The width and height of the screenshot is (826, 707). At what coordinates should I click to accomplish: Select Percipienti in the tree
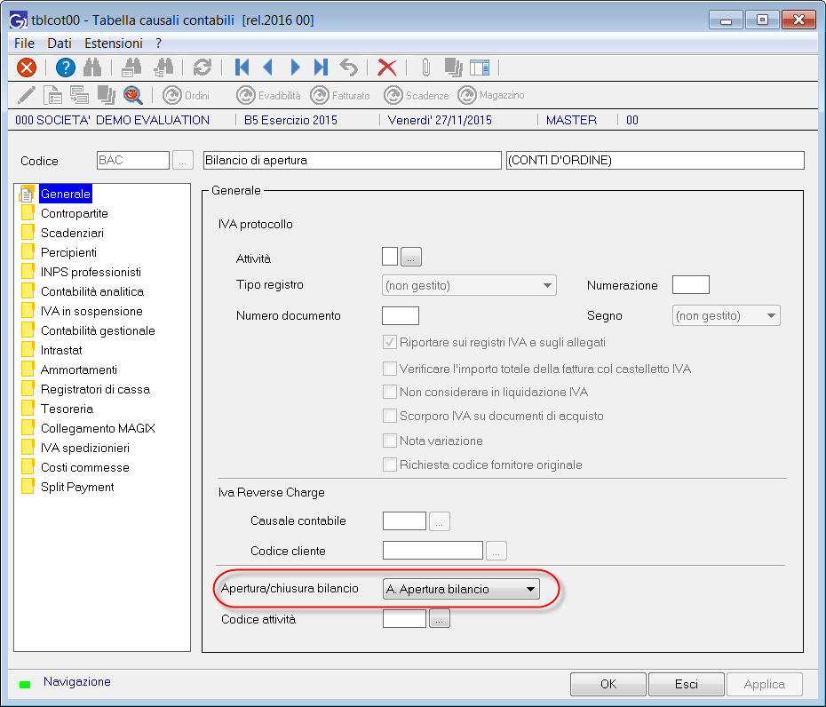[68, 252]
